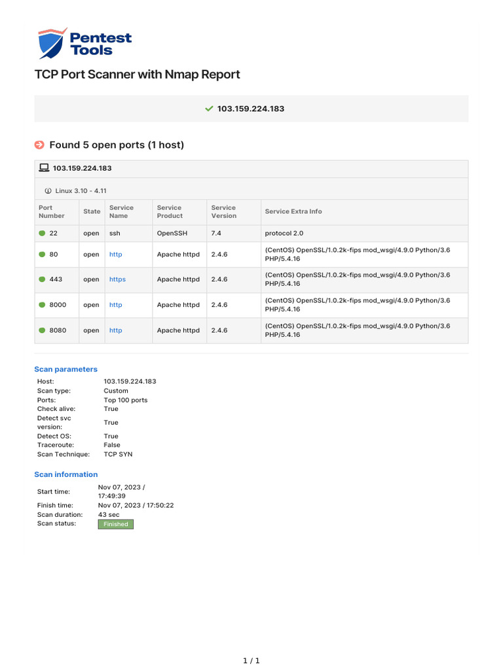
Task: Click the open state in the port 22 row
Action: pyautogui.click(x=91, y=234)
